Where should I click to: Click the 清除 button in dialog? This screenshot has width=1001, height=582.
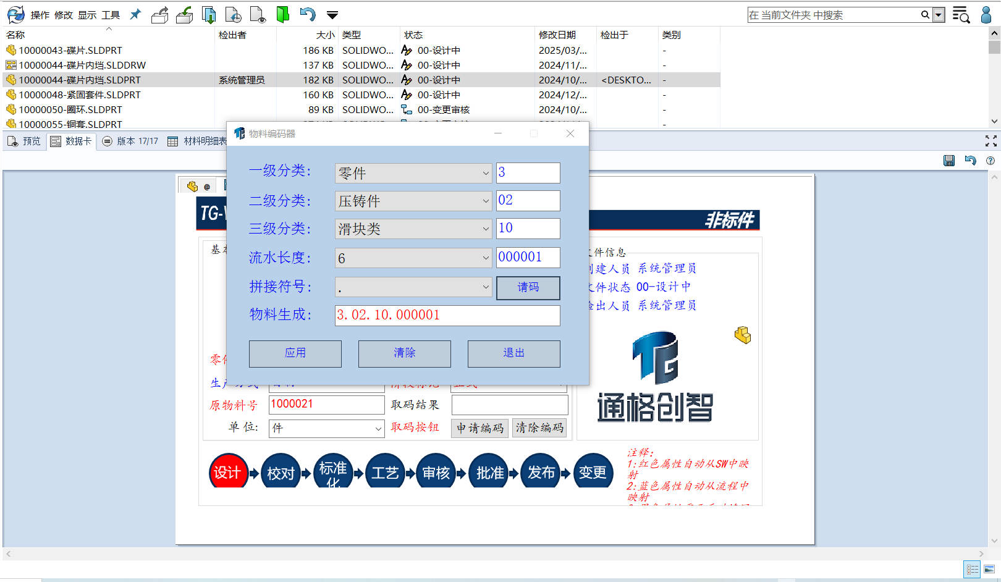(404, 353)
